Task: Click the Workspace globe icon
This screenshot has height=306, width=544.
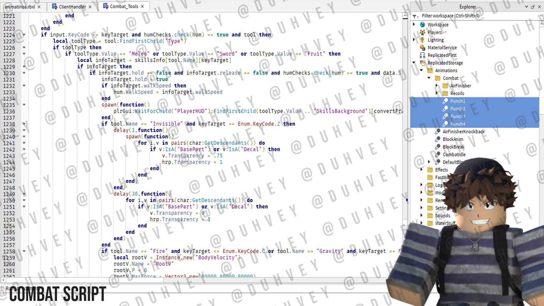Action: click(422, 24)
